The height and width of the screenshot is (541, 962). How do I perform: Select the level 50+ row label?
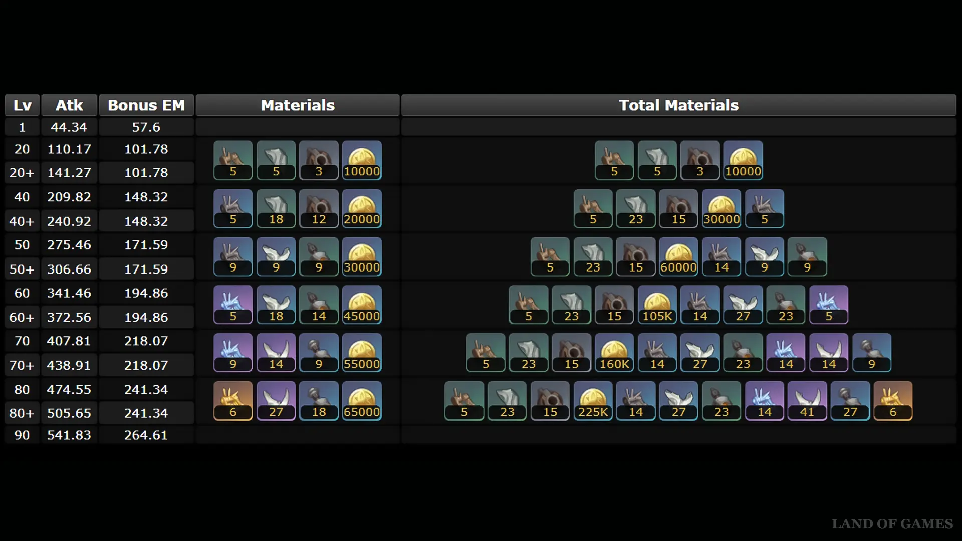[22, 269]
